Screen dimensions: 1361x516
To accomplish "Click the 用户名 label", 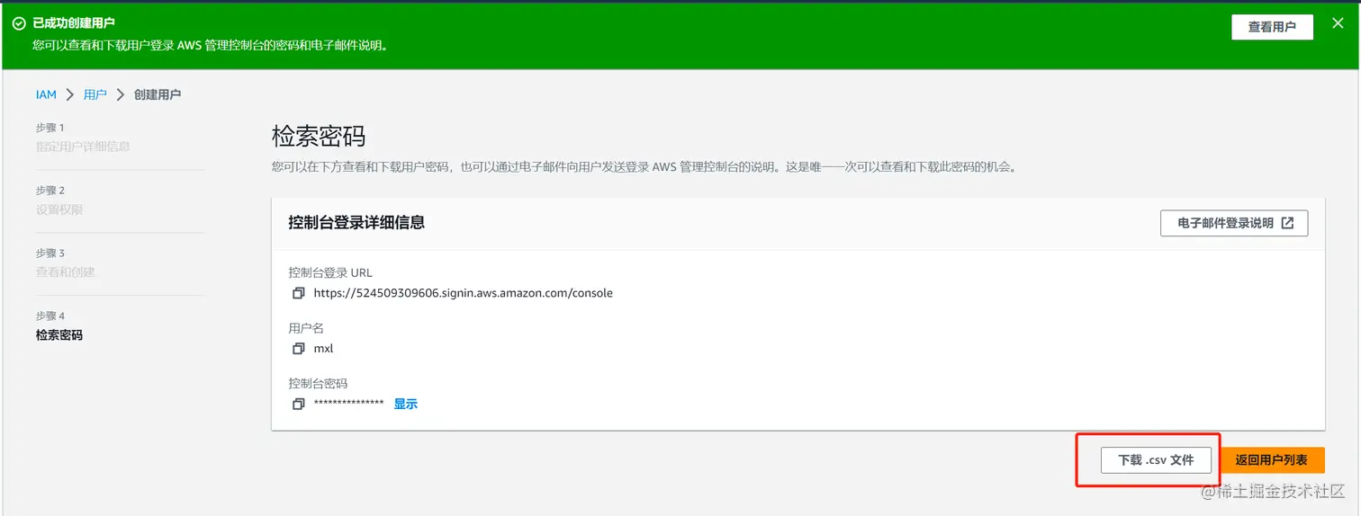I will (306, 328).
